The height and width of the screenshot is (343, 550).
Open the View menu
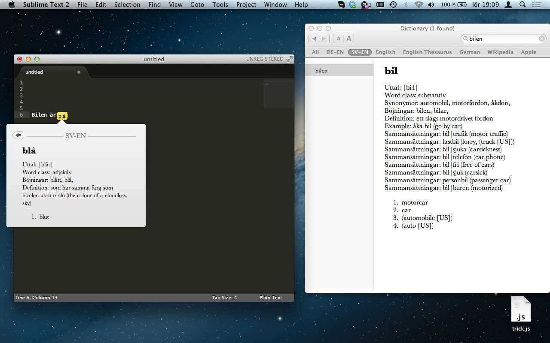(x=175, y=4)
